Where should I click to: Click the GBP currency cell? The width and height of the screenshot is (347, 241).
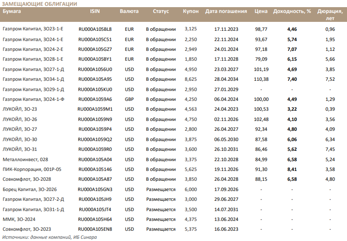click(129, 100)
